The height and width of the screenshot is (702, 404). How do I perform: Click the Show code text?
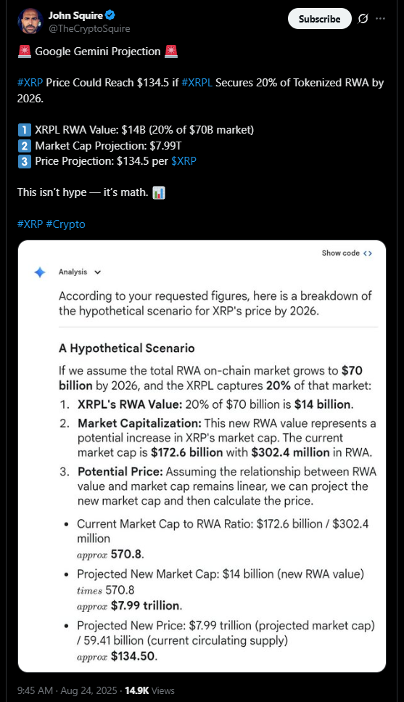tap(340, 253)
